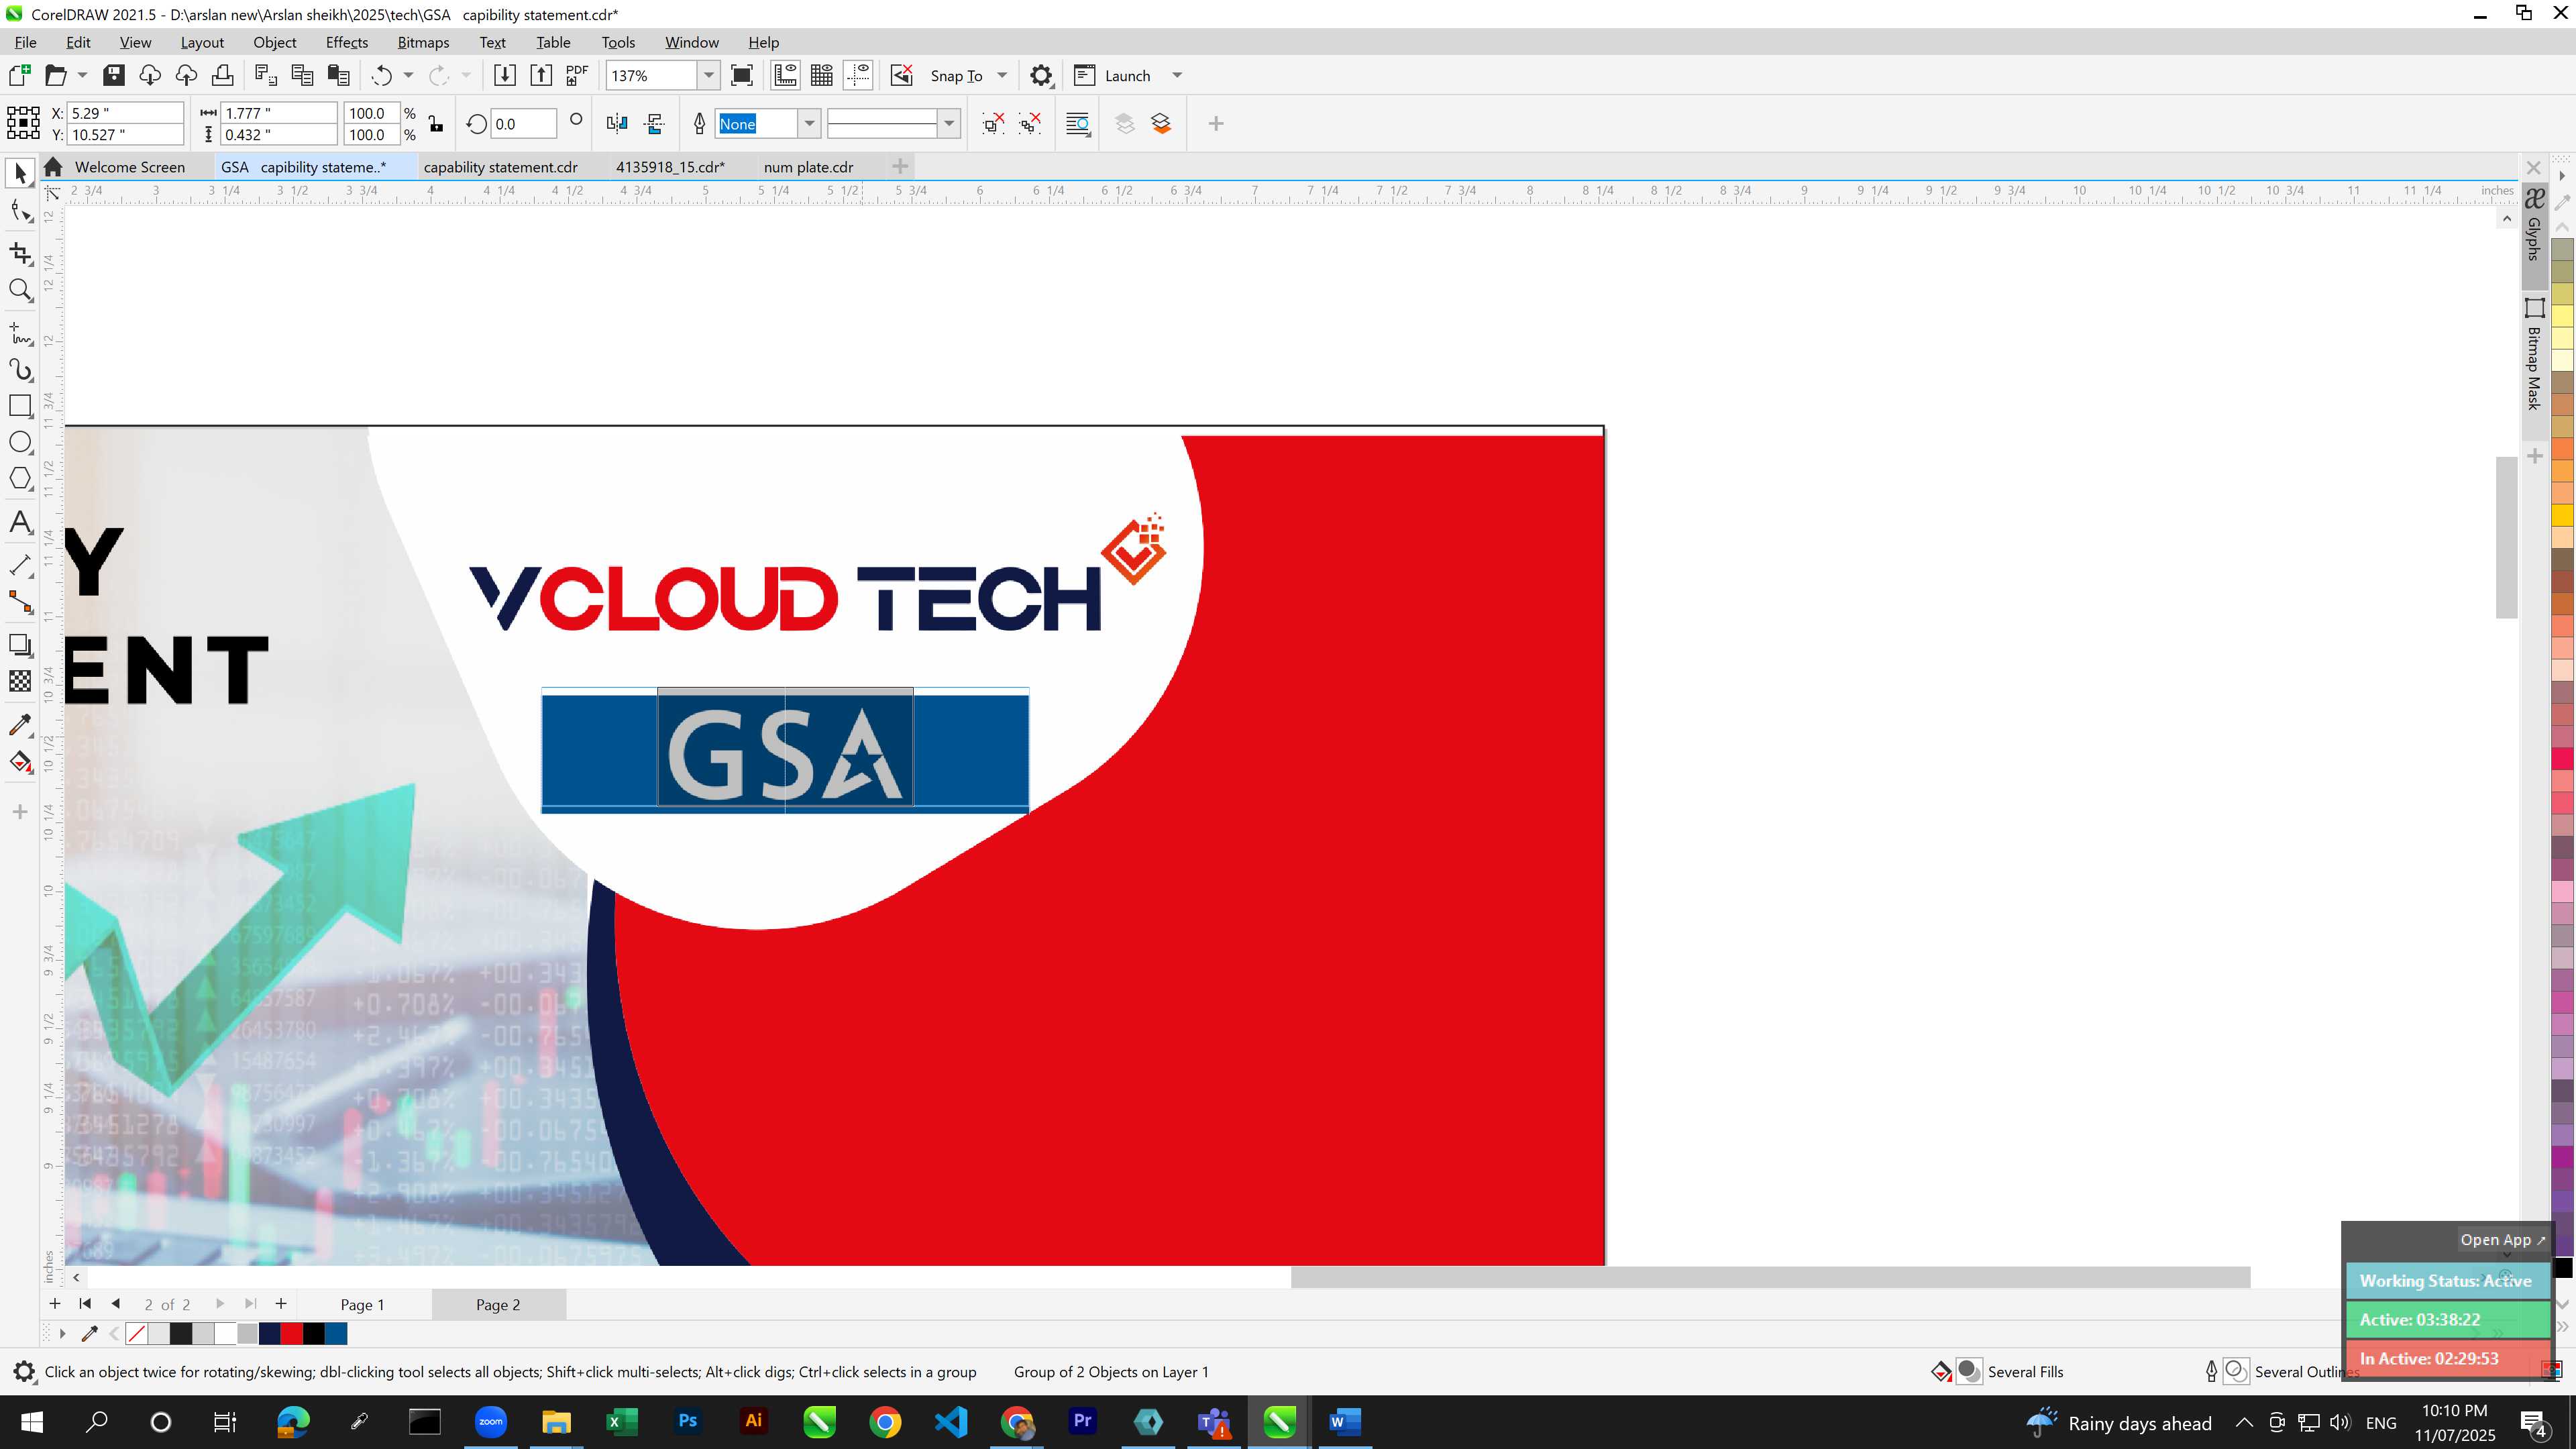Image resolution: width=2576 pixels, height=1449 pixels.
Task: Select the Crop tool
Action: pyautogui.click(x=20, y=253)
